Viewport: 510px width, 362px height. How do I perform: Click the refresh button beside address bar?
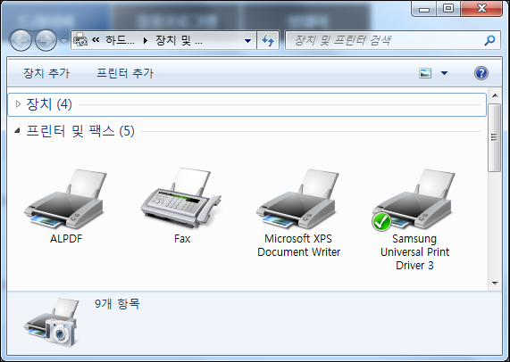[268, 41]
